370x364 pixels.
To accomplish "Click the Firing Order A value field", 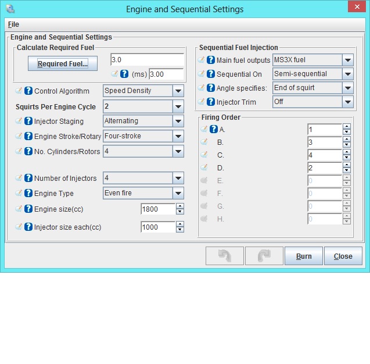I will (325, 129).
